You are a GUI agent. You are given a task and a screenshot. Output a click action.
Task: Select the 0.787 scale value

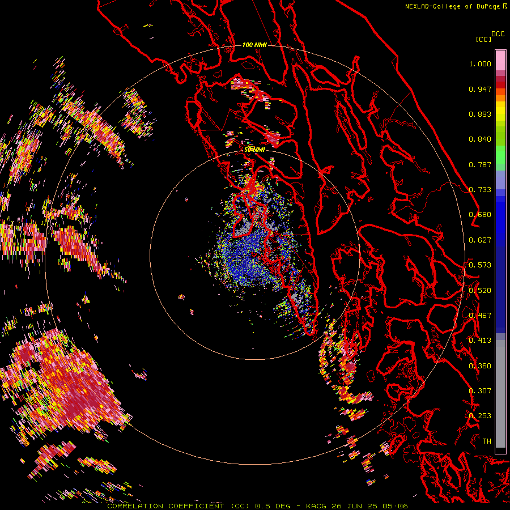480,164
